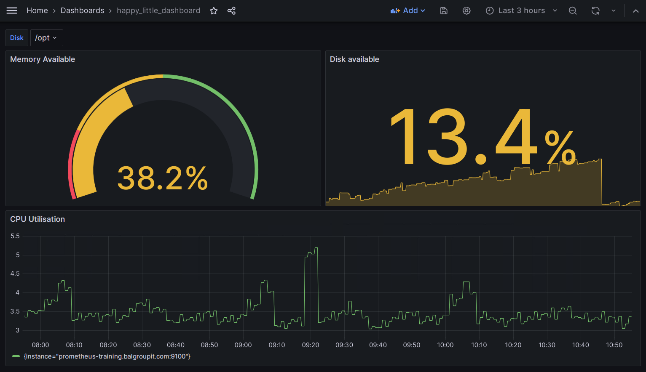This screenshot has height=372, width=646.
Task: Navigate to Home via breadcrumb
Action: (x=37, y=11)
